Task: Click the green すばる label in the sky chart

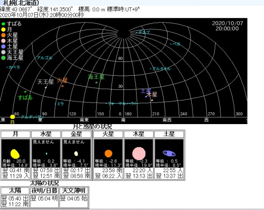Action: point(25,97)
